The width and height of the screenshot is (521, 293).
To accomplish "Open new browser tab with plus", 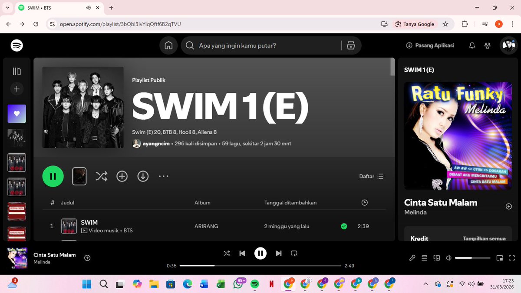I will [111, 8].
